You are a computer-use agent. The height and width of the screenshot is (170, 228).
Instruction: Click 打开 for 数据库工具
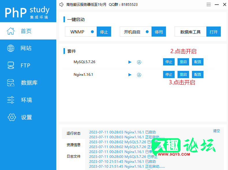214,31
